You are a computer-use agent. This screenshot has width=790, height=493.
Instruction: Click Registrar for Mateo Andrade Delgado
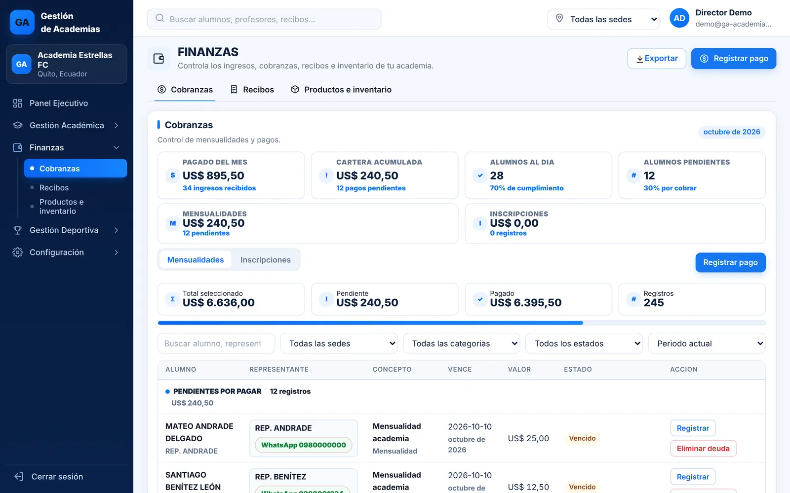693,428
